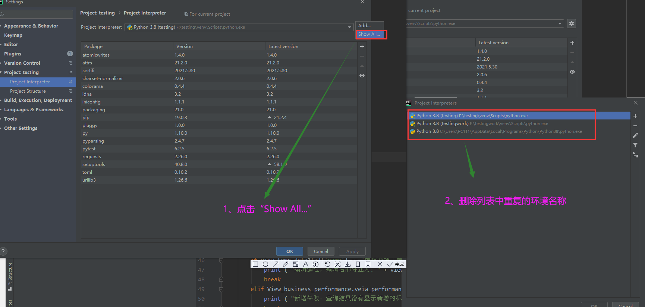
Task: Expand the Editor settings section
Action: pos(1,45)
